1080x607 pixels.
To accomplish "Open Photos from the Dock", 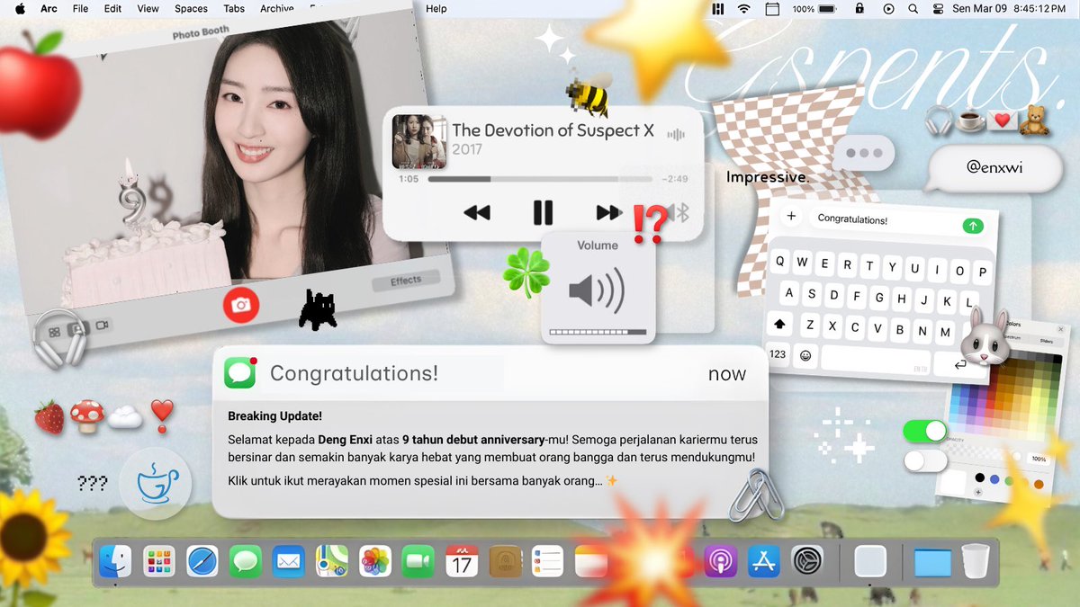I will [x=375, y=562].
